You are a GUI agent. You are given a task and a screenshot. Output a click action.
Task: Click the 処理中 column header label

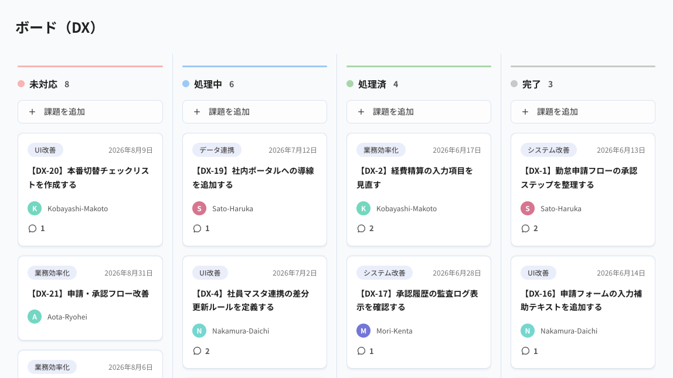[208, 84]
